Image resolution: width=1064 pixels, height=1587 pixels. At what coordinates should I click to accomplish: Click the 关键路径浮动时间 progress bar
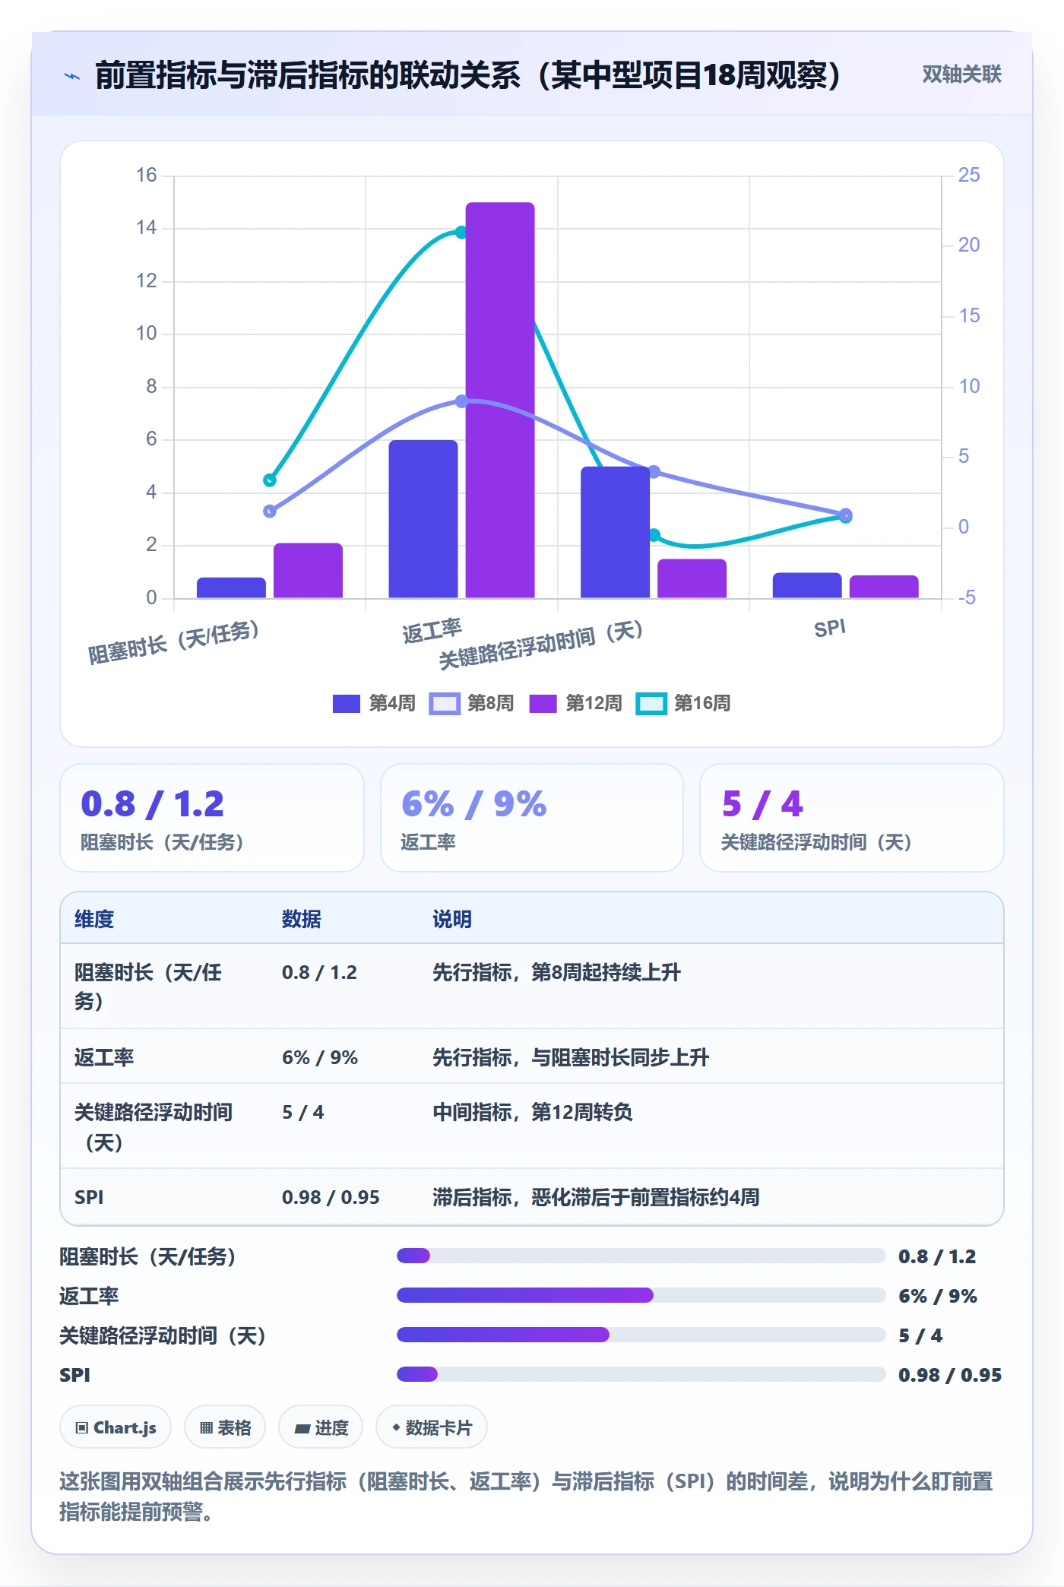[641, 1335]
